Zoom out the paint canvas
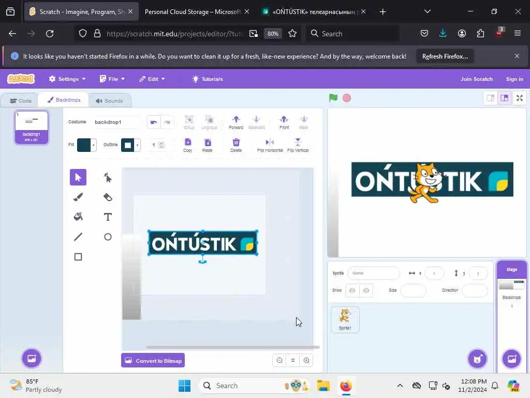530x398 pixels. coord(279,361)
